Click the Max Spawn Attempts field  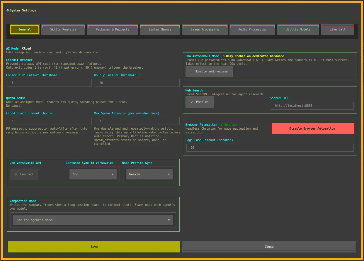137,121
